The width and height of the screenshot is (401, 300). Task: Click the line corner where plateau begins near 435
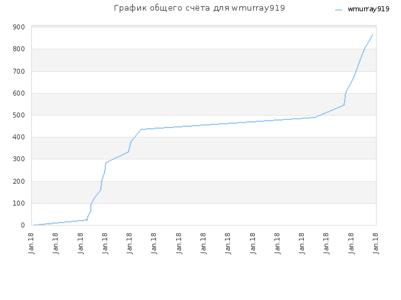141,129
